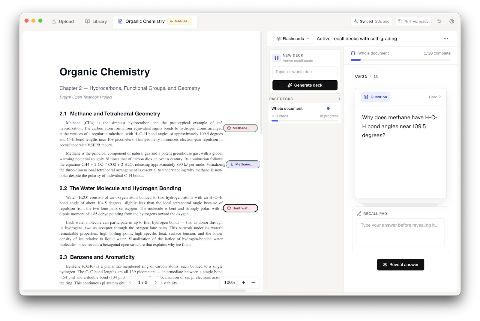The width and height of the screenshot is (480, 321).
Task: Click the PAST DECKS header
Action: 281,99
